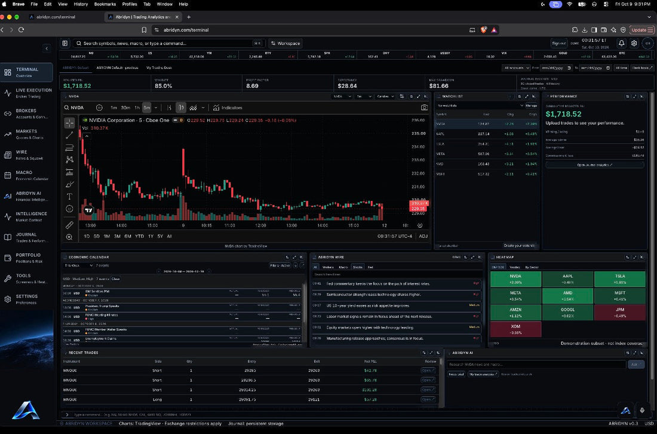The image size is (657, 434).
Task: Open Wire news and squawk
Action: tap(27, 155)
